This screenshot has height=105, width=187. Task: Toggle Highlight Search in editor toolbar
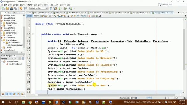click(x=65, y=16)
